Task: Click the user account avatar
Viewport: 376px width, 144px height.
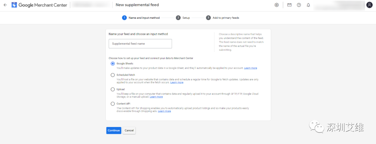Action: point(369,5)
